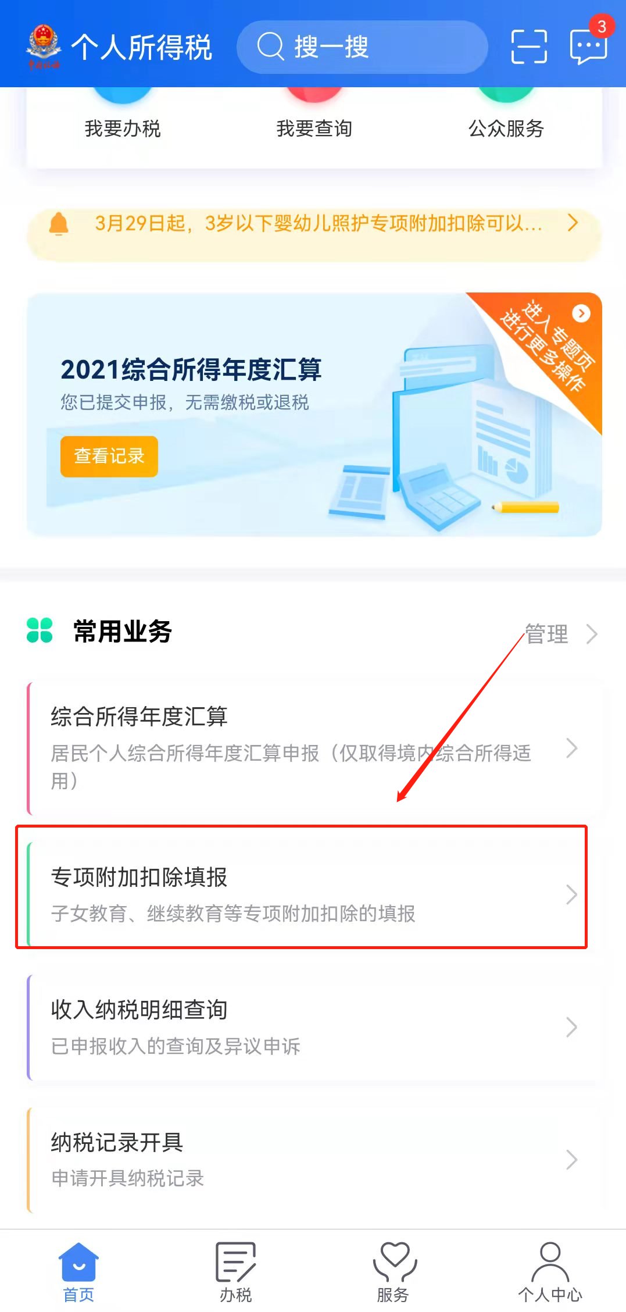Click the magnifier icon in search bar

271,47
